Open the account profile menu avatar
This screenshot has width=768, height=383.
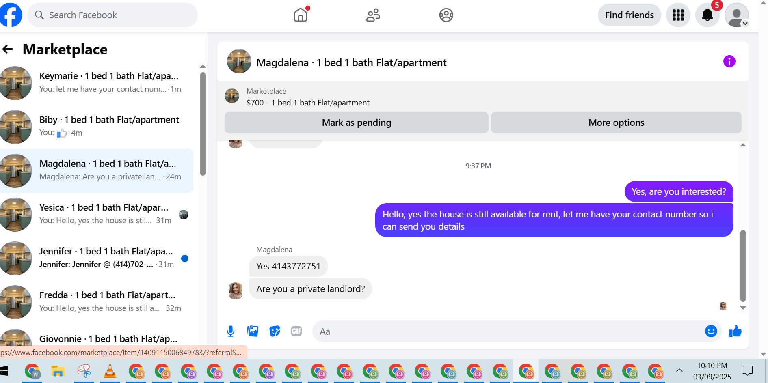(x=736, y=15)
